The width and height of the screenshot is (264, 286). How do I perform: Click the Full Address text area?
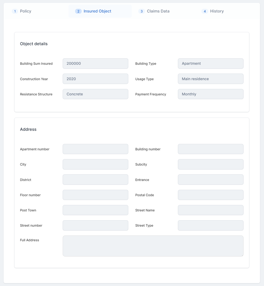(x=153, y=246)
